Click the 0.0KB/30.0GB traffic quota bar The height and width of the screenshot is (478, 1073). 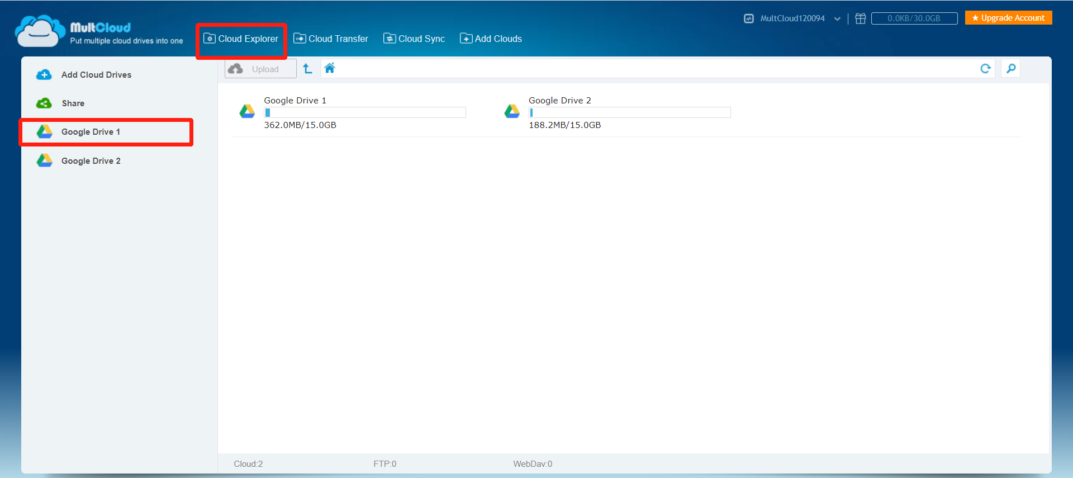pyautogui.click(x=914, y=18)
